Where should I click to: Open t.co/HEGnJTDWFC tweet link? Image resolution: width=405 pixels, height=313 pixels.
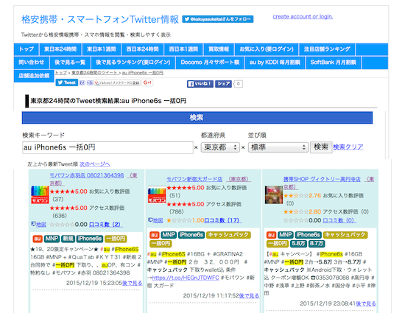[x=186, y=278]
